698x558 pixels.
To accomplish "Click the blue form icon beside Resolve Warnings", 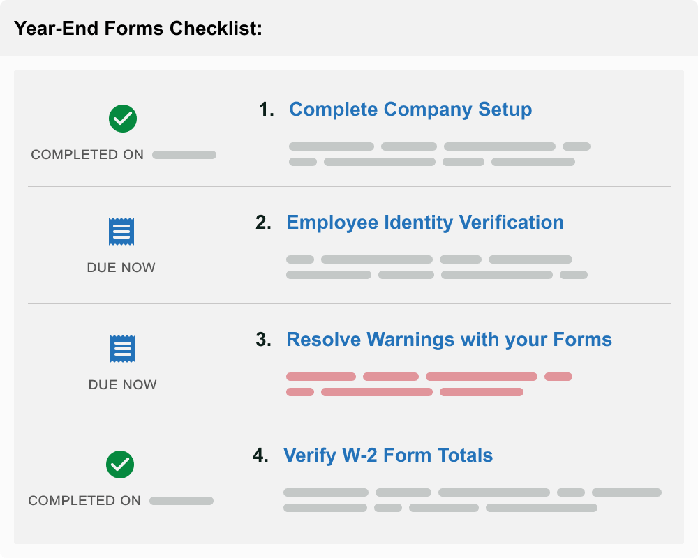I will pyautogui.click(x=121, y=348).
